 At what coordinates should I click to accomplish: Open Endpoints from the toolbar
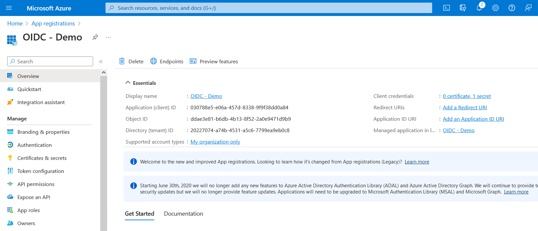click(x=167, y=61)
